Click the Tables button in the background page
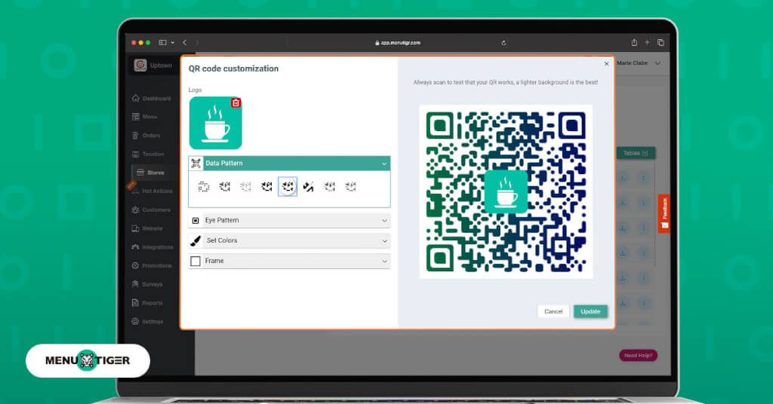Viewport: 773px width, 404px height. tap(636, 153)
